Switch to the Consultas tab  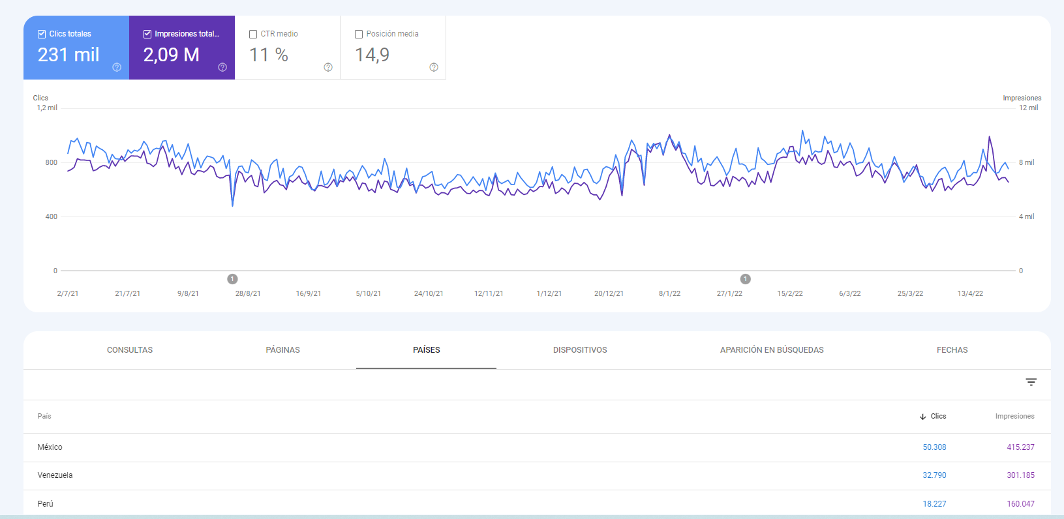[x=130, y=350]
